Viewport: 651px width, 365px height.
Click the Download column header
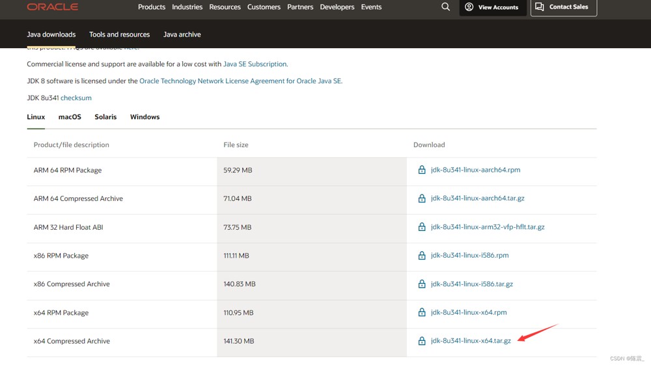coord(429,144)
